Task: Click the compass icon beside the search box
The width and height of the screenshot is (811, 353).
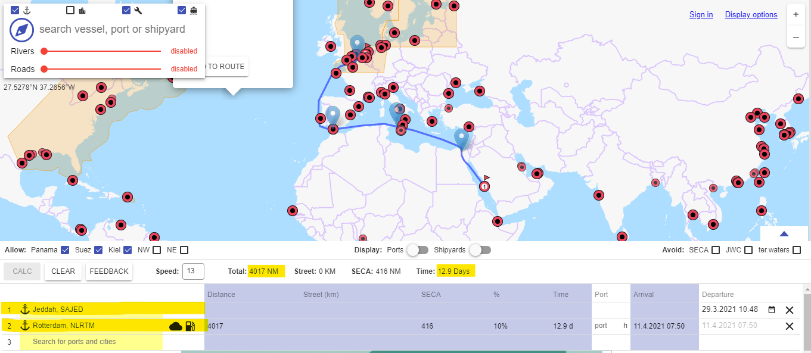Action: (22, 29)
